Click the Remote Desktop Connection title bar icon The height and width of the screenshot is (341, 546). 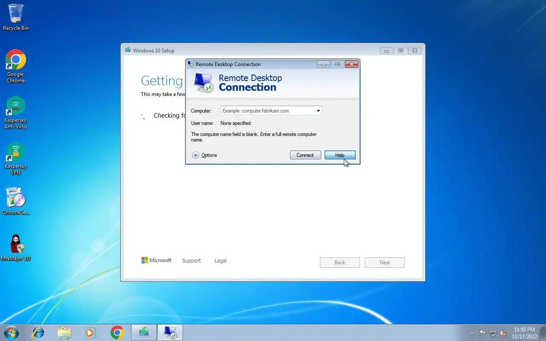click(191, 64)
